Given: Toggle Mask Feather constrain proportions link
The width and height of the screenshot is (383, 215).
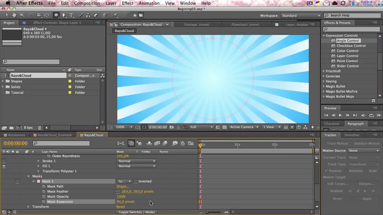Looking at the screenshot, I should 118,191.
